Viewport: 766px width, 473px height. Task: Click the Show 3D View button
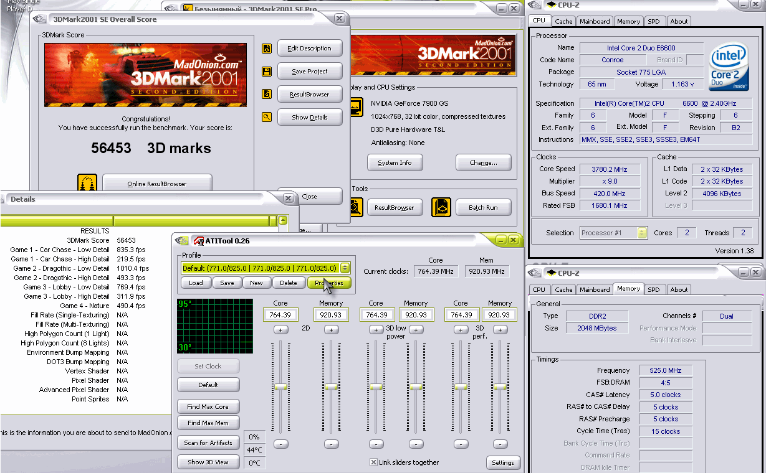(x=208, y=462)
